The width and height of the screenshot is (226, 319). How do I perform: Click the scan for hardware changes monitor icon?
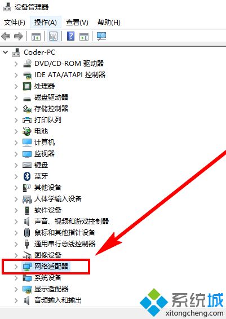click(101, 36)
